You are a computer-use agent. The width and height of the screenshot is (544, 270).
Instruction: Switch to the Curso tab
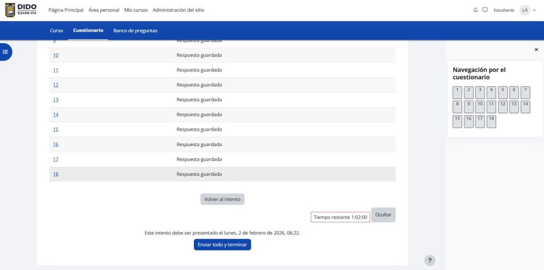pos(56,31)
